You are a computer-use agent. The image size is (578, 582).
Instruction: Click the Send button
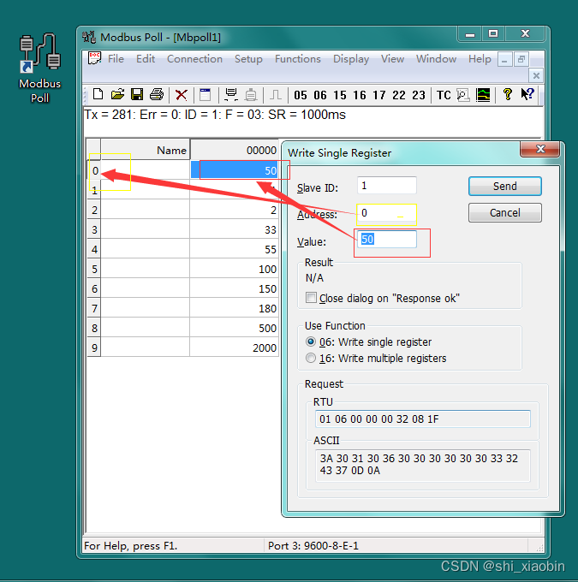click(505, 186)
